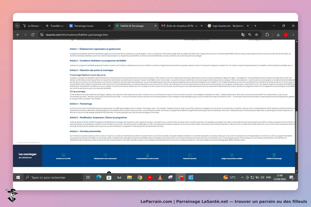
Task: Show hidden system tray icons
Action: [x=242, y=178]
